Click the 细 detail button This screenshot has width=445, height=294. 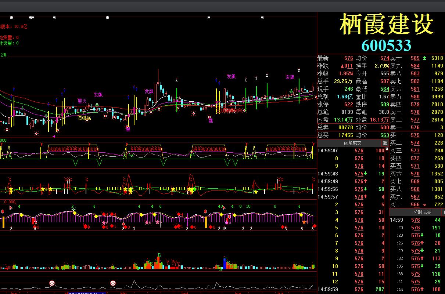tap(385, 143)
